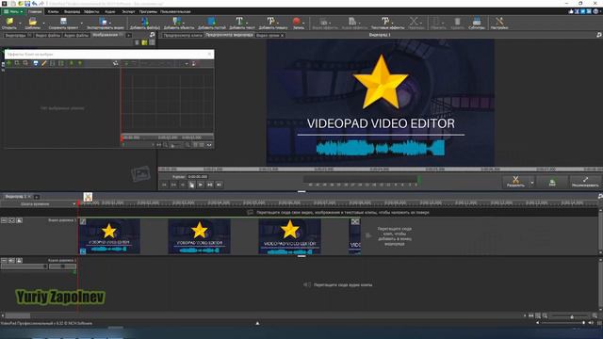
Task: Click the Открыть project folder icon
Action: tap(9, 22)
